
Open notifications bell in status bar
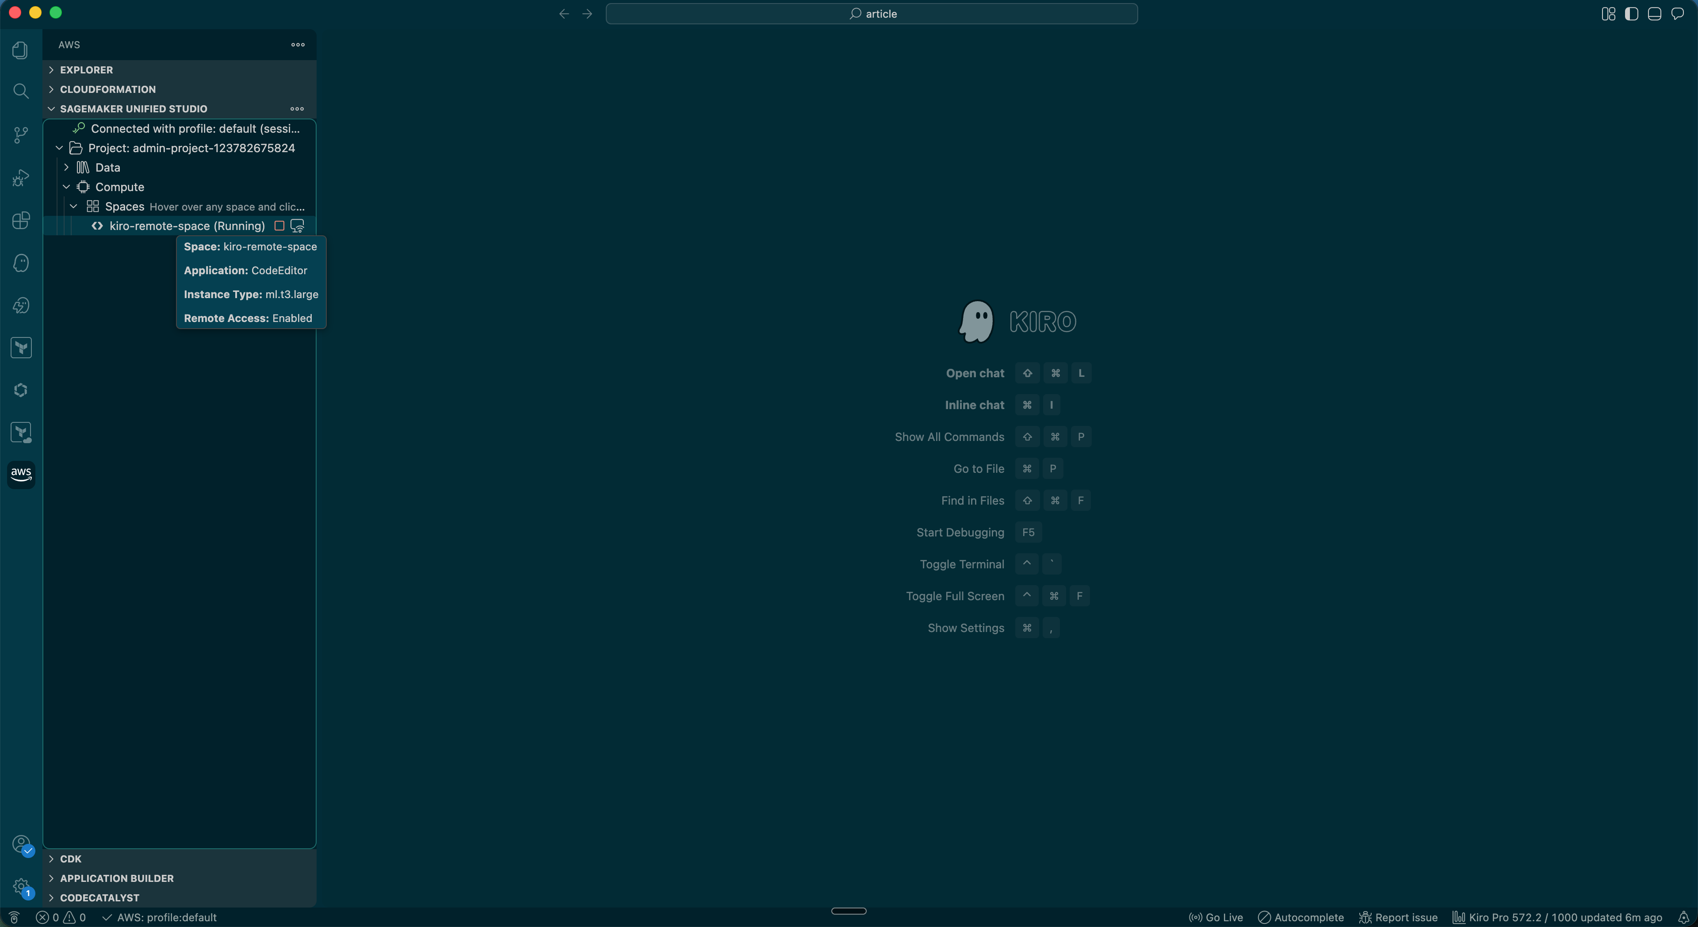(1683, 917)
